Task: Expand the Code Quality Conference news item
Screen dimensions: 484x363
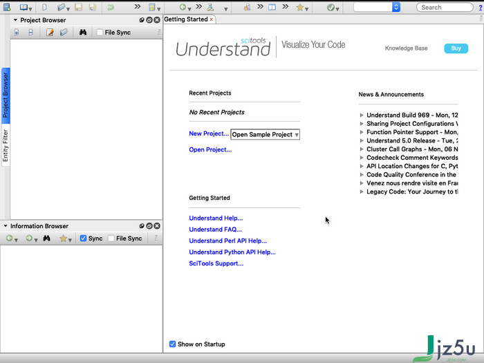Action: pyautogui.click(x=362, y=175)
